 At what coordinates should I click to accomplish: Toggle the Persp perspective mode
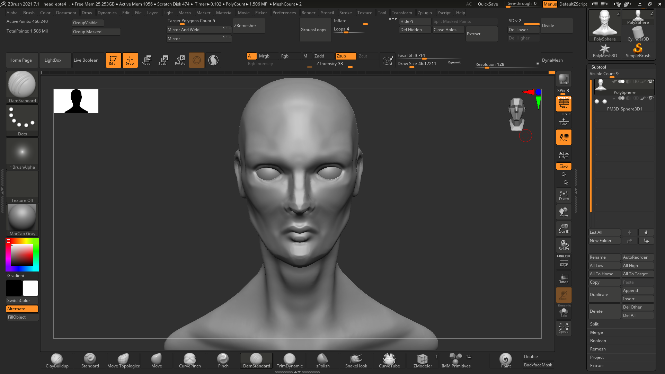(x=564, y=104)
